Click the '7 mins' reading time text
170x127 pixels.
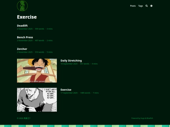96,93
